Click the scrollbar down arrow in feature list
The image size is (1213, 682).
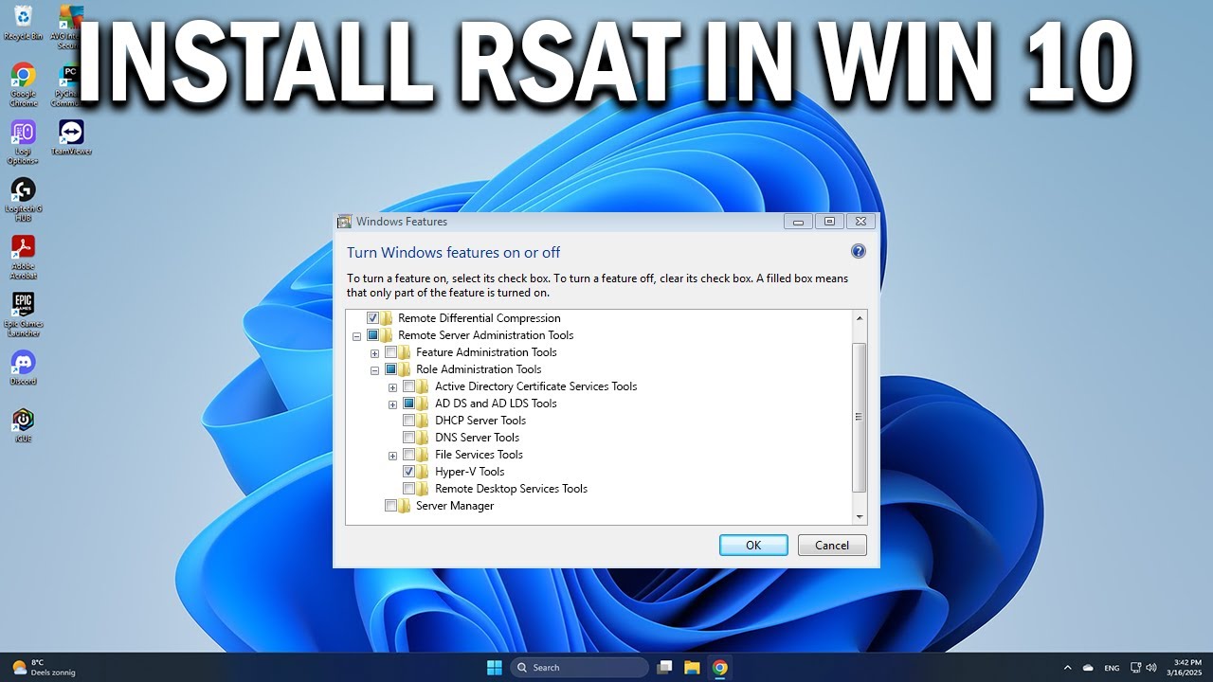[x=860, y=516]
